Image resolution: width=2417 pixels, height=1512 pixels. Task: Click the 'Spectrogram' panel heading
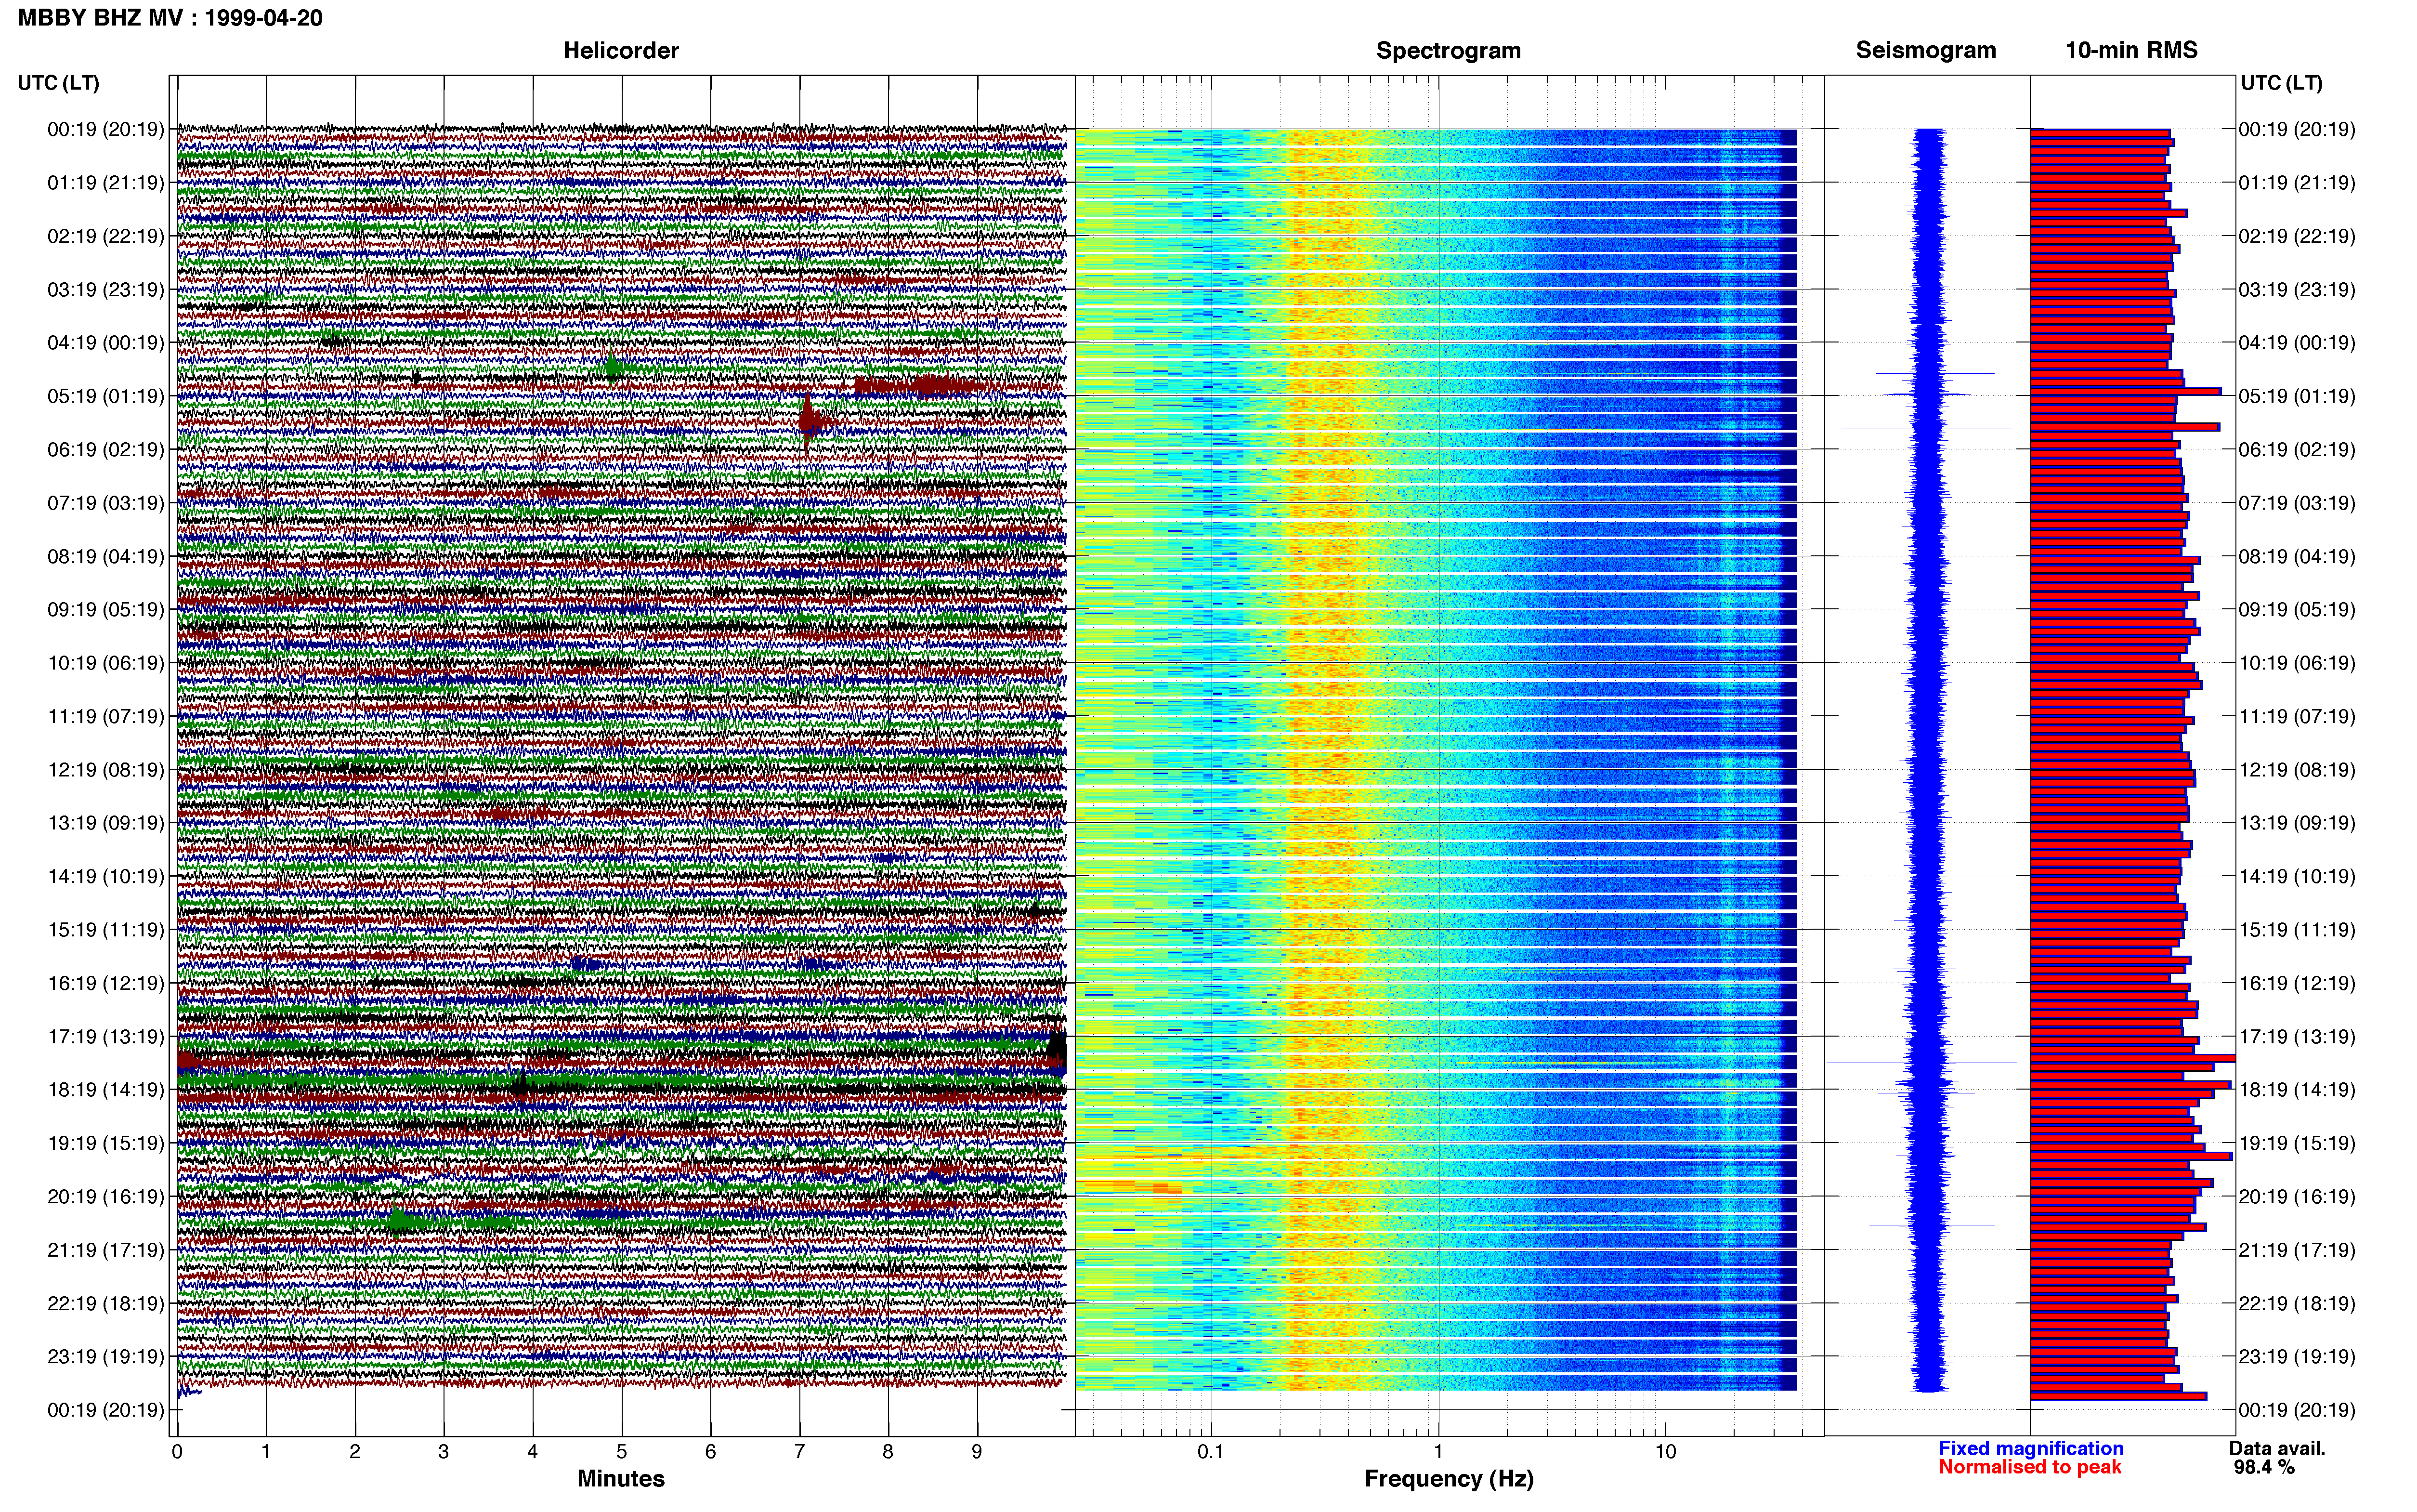(1449, 50)
